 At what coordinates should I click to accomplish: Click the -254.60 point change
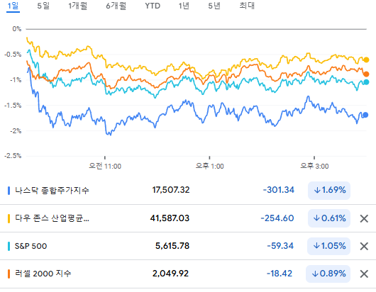(277, 218)
